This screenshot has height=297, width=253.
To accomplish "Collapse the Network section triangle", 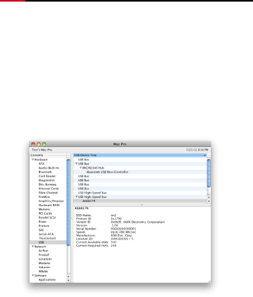I will click(x=33, y=247).
